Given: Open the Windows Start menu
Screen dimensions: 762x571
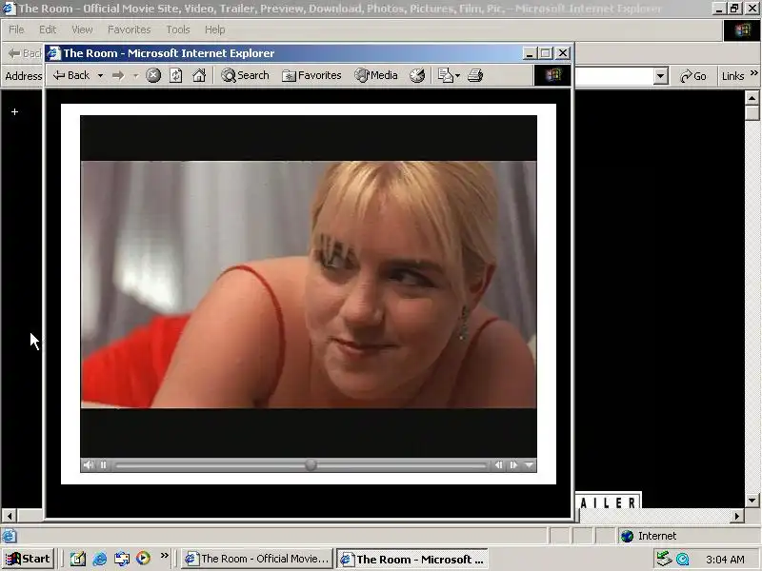Looking at the screenshot, I should coord(28,559).
